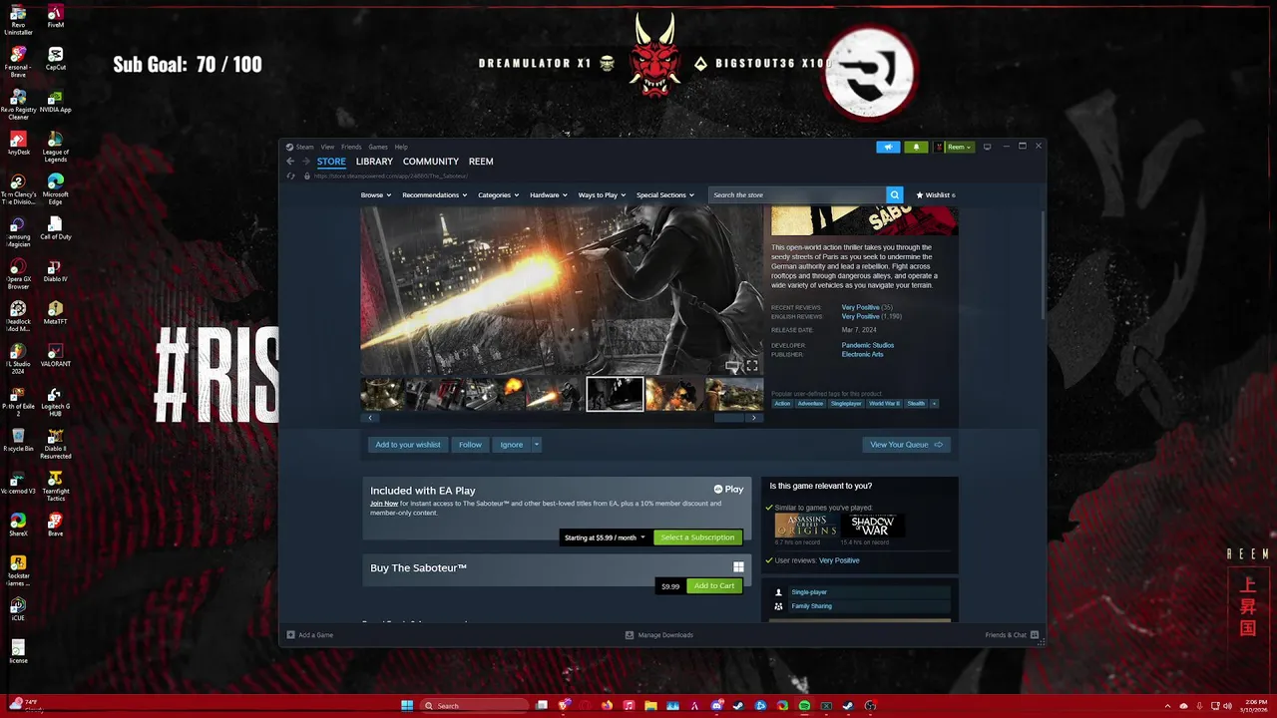The image size is (1277, 718).
Task: Click the Ignore button
Action: [x=512, y=445]
